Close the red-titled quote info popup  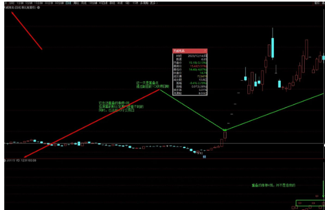[205, 51]
